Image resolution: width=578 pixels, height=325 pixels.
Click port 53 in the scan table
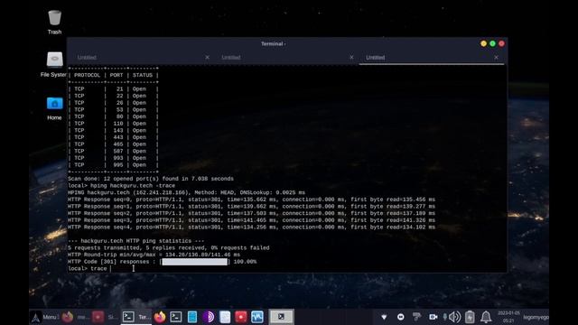point(119,110)
